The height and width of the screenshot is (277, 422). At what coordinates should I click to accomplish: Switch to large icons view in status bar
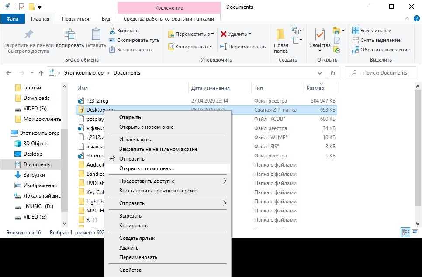click(415, 232)
